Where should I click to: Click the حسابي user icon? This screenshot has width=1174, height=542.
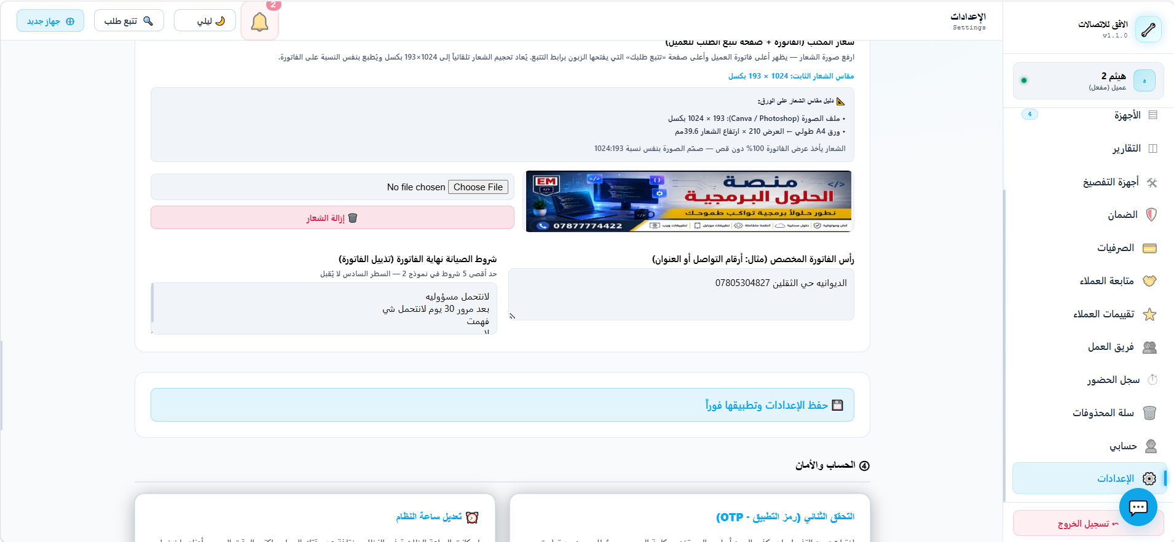tap(1151, 446)
